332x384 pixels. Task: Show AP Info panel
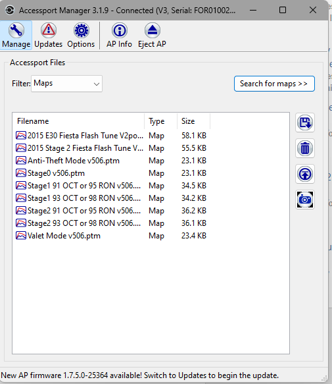click(x=119, y=36)
